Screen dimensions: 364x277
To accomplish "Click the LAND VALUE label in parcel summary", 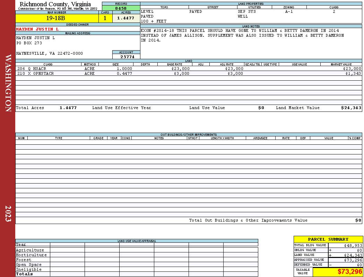I will click(304, 255).
